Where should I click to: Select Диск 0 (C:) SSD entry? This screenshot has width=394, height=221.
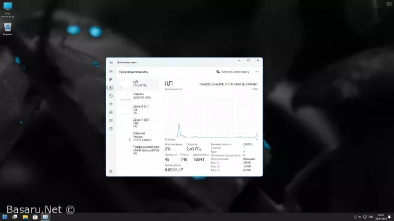[x=139, y=109]
